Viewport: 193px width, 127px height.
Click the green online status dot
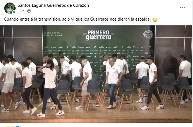[x=14, y=12]
